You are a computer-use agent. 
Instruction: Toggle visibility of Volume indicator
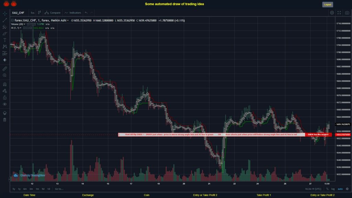(x=28, y=24)
